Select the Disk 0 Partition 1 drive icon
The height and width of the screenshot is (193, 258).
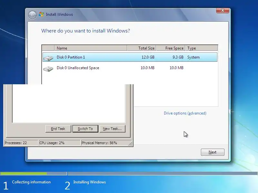tap(48, 58)
